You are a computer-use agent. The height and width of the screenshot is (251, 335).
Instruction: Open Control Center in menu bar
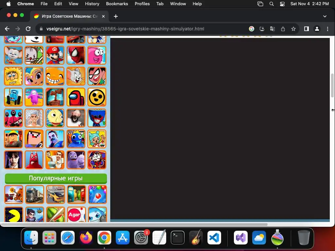pos(282,4)
